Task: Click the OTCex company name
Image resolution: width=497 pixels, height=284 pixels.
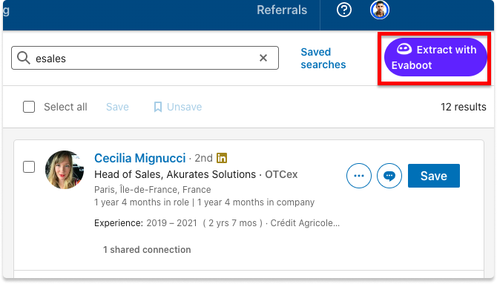Action: [x=281, y=174]
